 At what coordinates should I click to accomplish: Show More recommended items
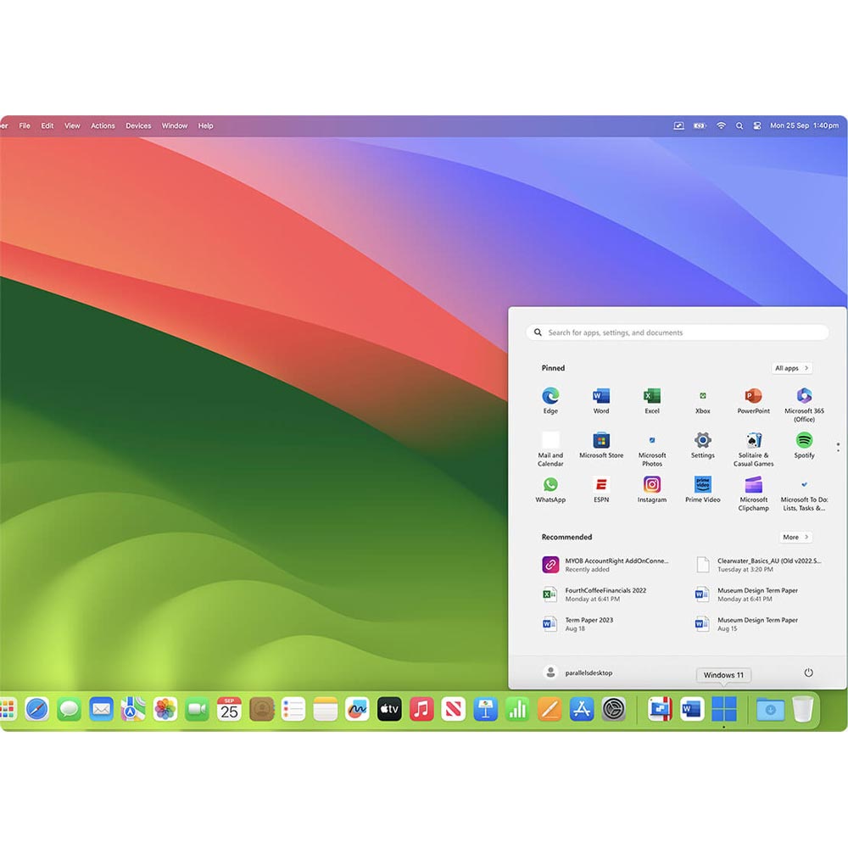795,537
